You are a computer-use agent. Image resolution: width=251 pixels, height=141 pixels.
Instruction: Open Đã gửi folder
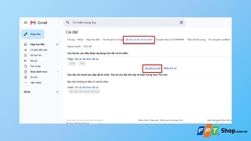[x=34, y=61]
